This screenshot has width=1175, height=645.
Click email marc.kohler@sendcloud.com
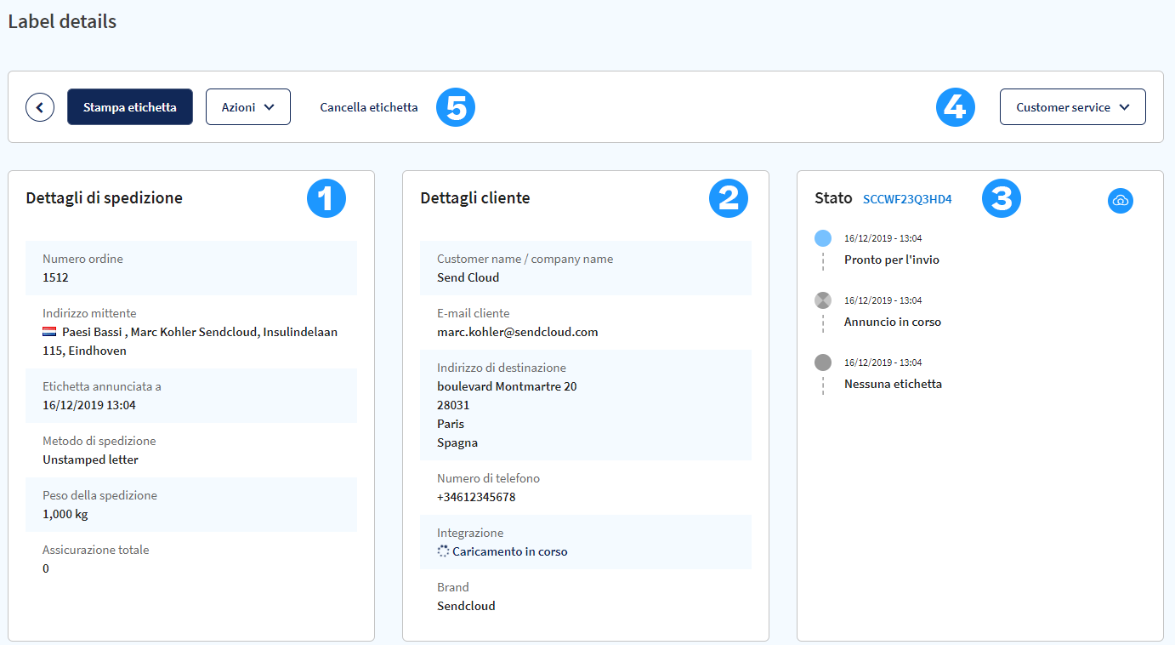pyautogui.click(x=518, y=332)
